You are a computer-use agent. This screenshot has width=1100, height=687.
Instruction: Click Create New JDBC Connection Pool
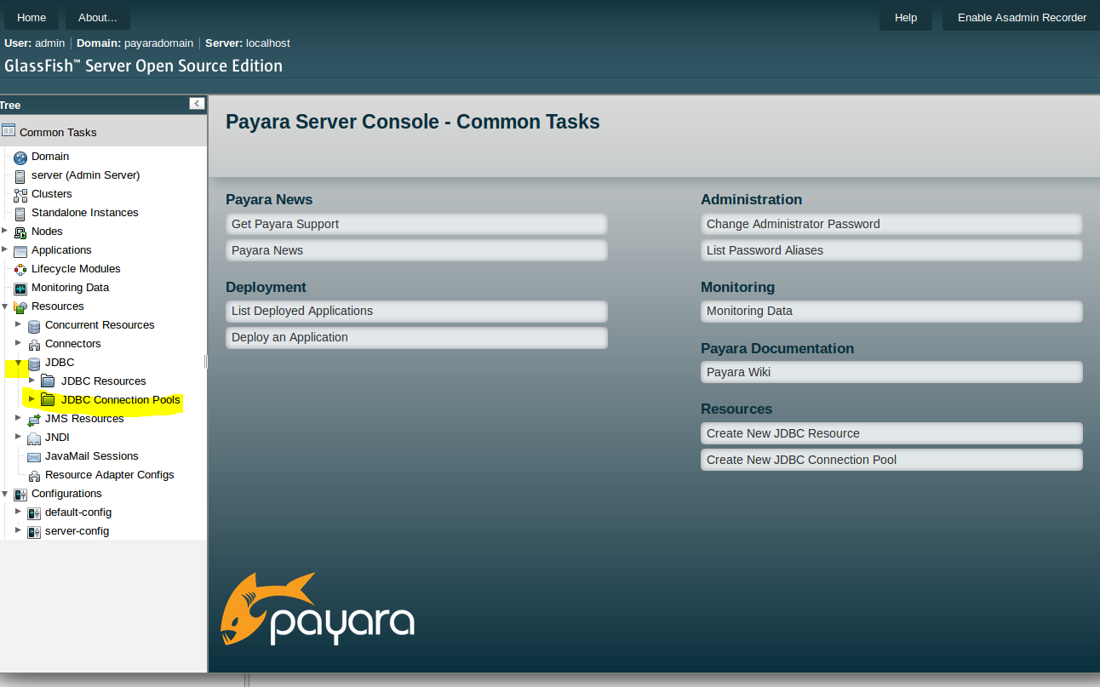pyautogui.click(x=891, y=460)
